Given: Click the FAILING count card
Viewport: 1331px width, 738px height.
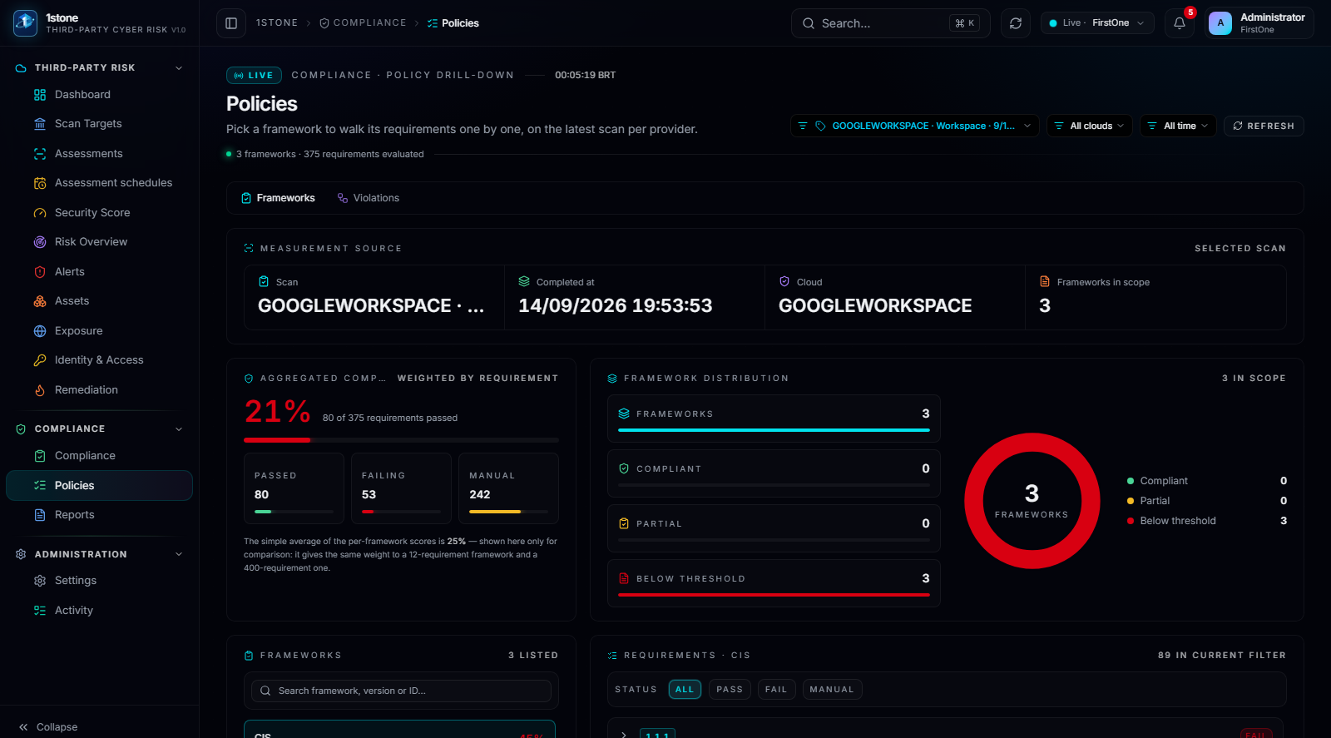Looking at the screenshot, I should (401, 488).
